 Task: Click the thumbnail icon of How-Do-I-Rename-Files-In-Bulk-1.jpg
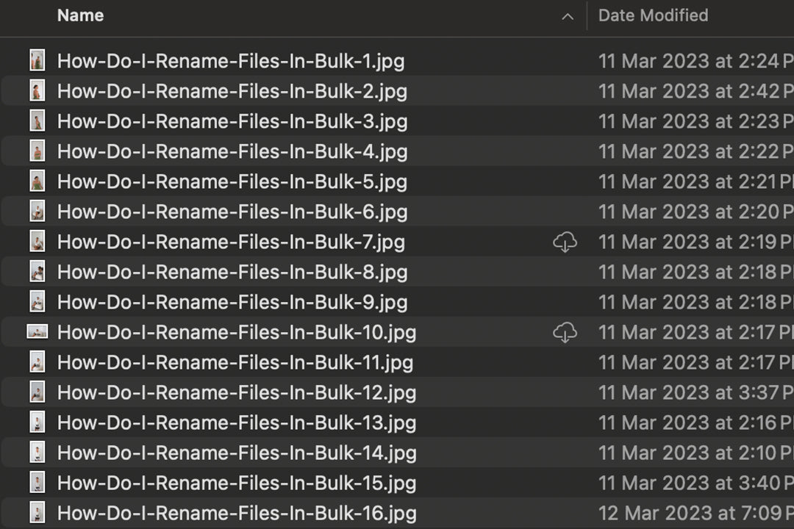37,60
